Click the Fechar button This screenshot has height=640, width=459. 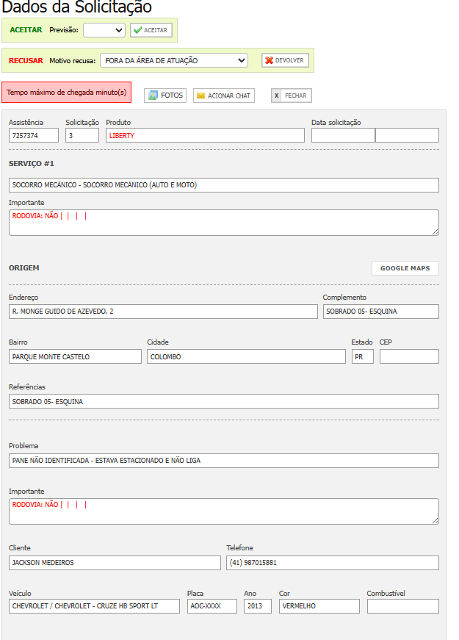point(292,96)
